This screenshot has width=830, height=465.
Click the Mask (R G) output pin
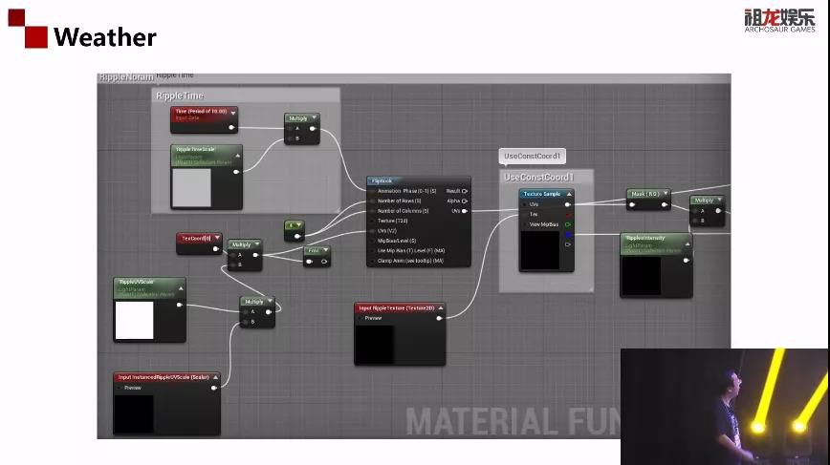coord(665,204)
